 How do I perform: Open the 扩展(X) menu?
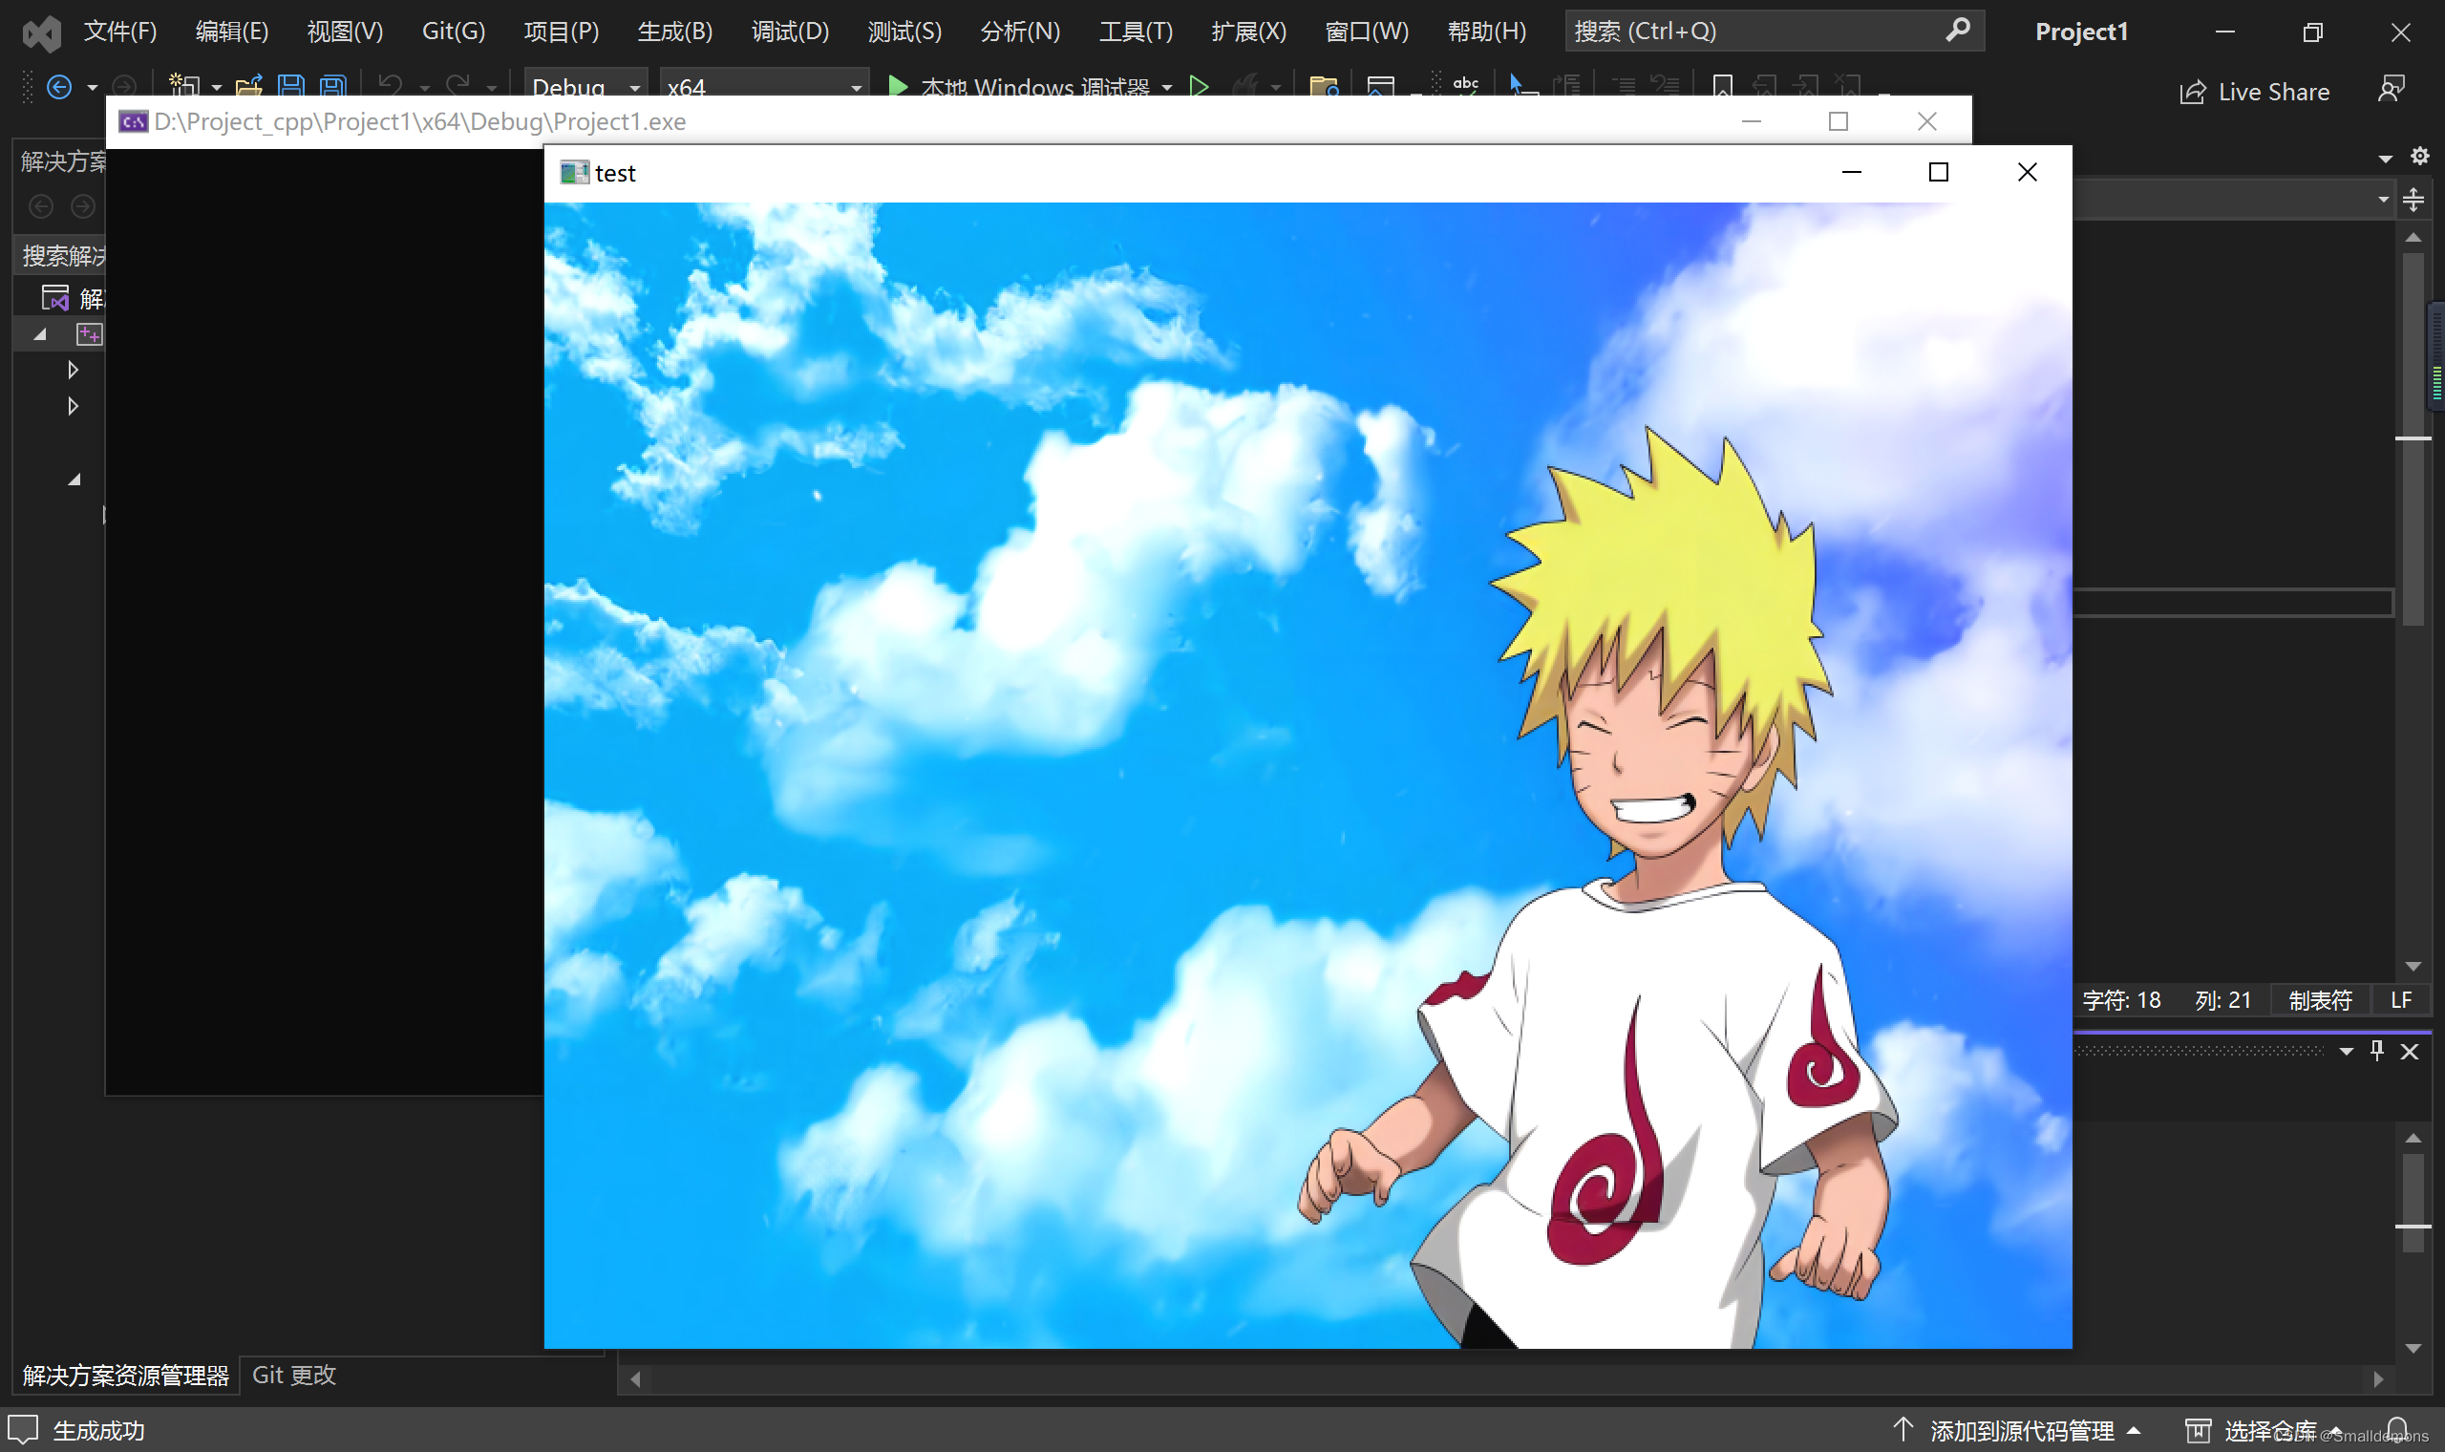click(1249, 32)
